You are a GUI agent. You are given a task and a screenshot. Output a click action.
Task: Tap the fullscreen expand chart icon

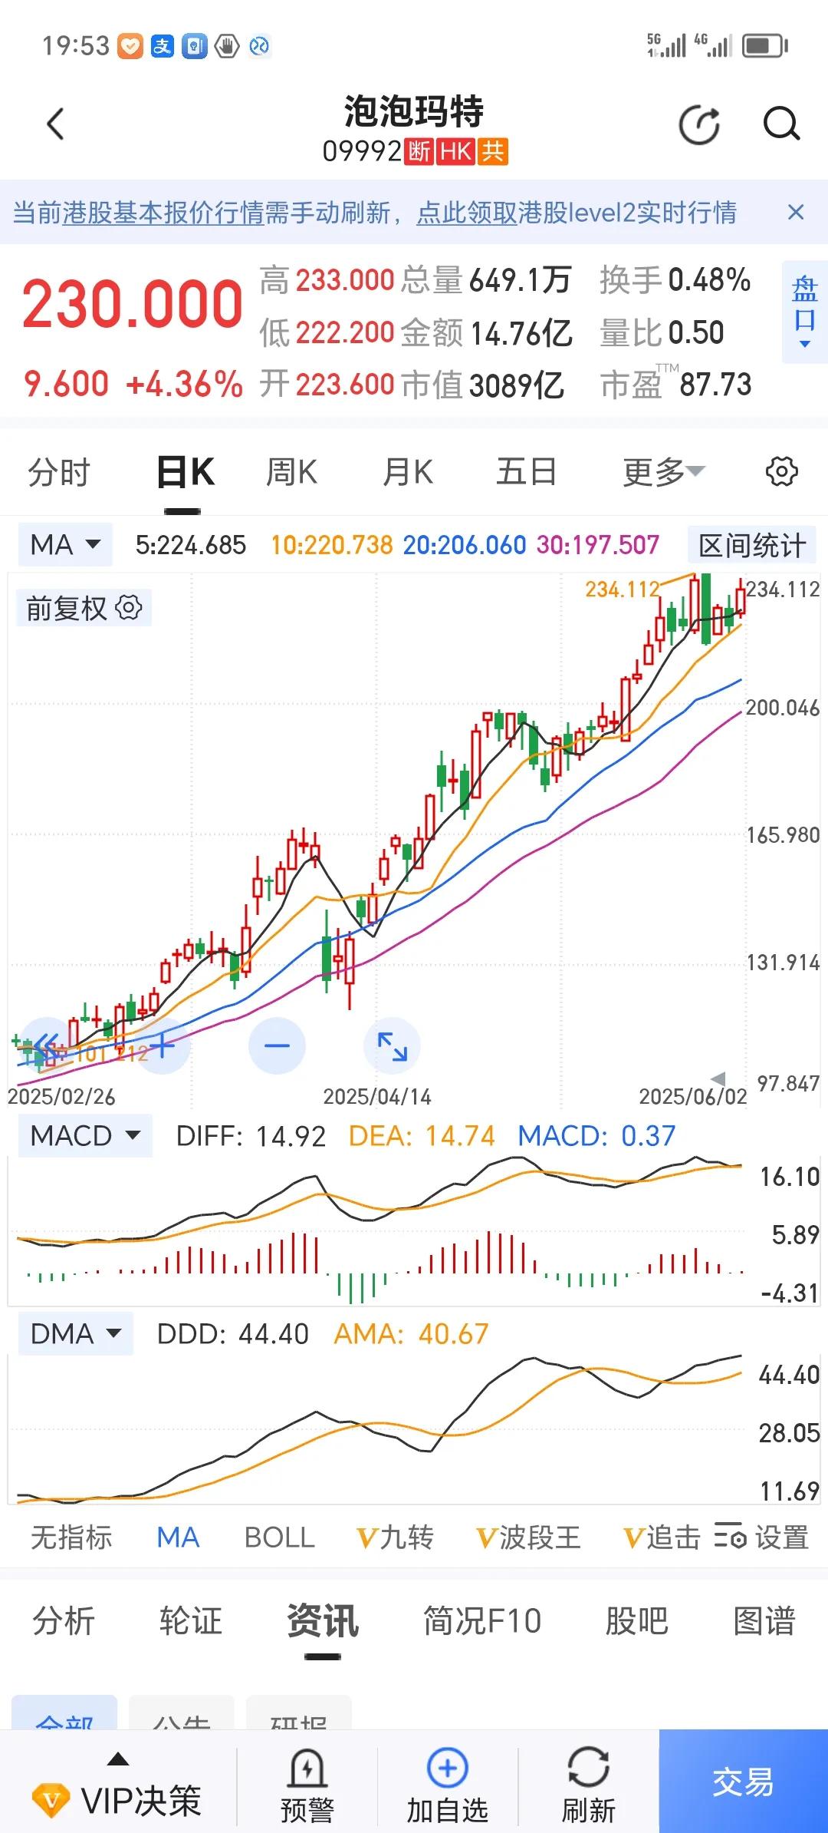392,1045
